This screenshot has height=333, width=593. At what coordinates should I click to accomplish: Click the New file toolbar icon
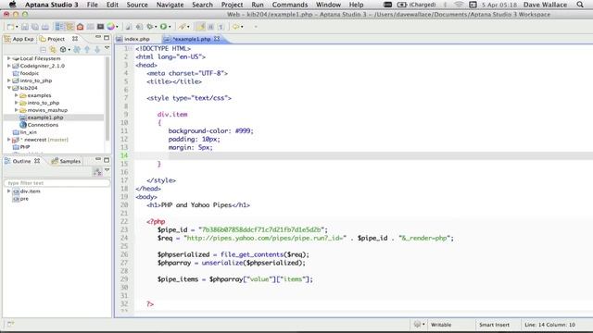10,27
